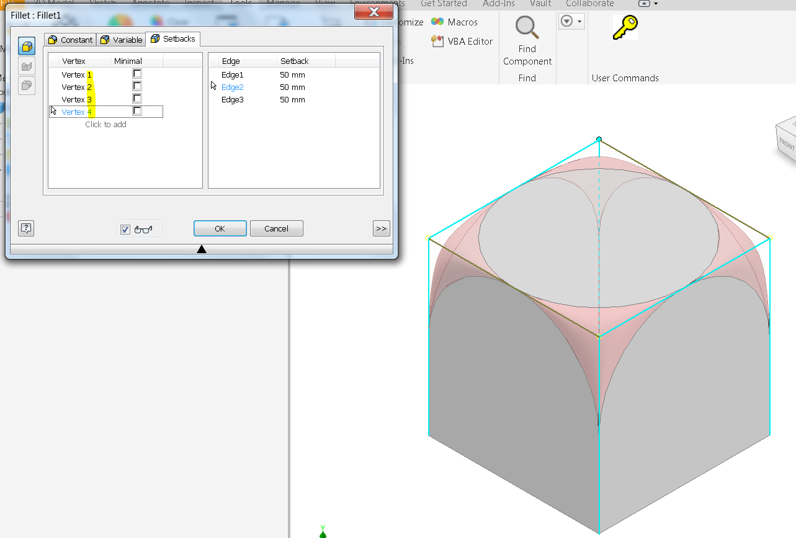Launch the VBA Editor
The image size is (796, 538).
pos(459,41)
